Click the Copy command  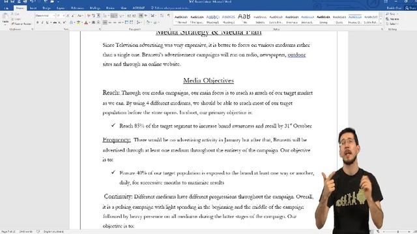16,19
